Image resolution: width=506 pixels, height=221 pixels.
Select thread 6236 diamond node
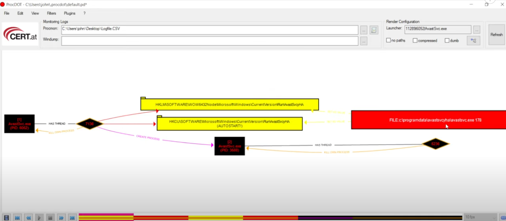435,144
